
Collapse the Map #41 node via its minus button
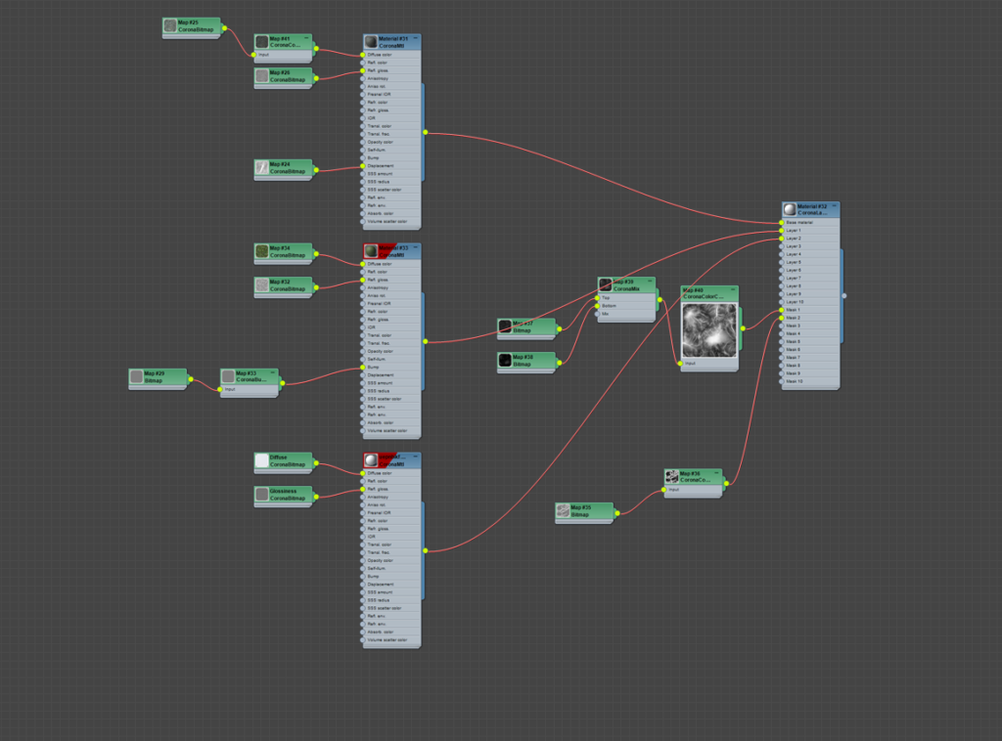[306, 40]
